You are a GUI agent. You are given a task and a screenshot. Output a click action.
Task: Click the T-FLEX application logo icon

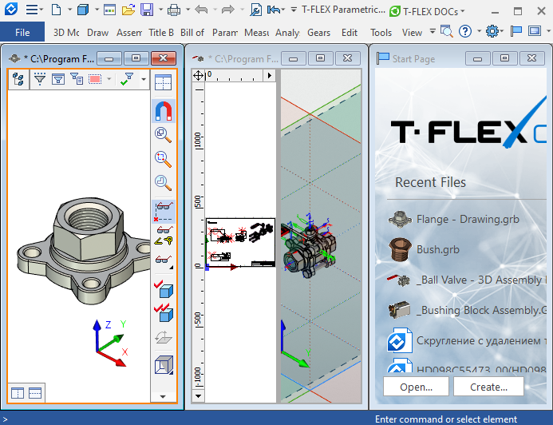(11, 9)
